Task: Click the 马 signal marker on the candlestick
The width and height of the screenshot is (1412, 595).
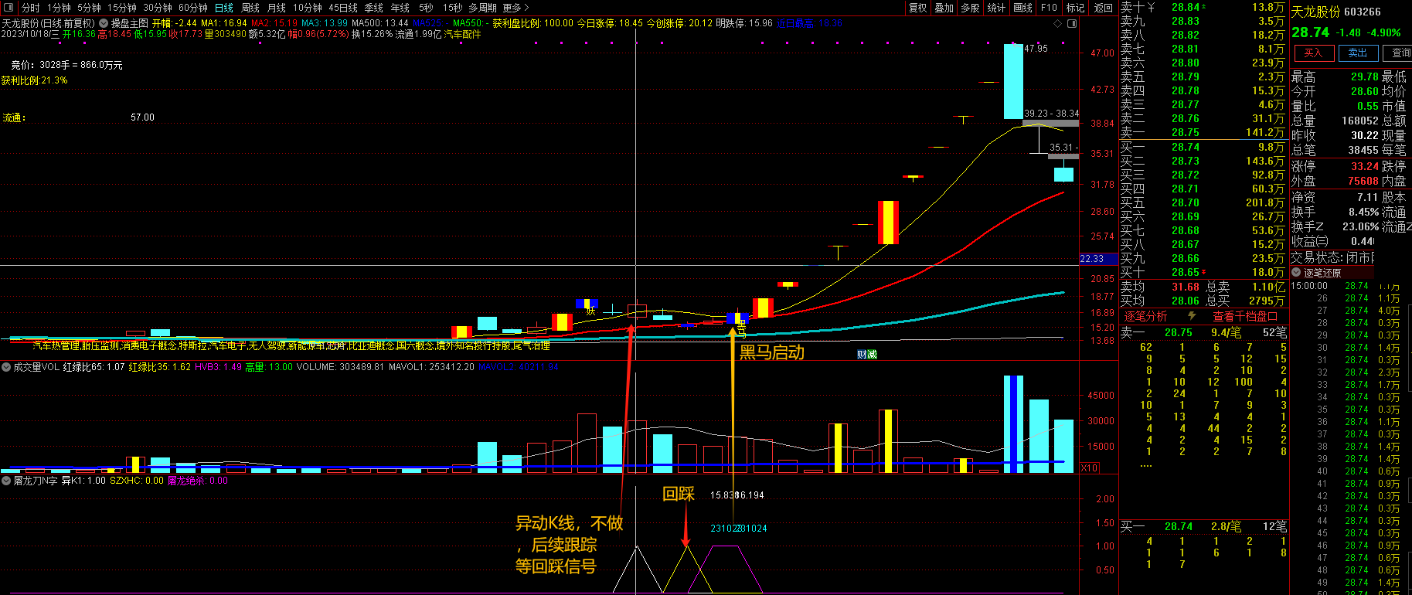Action: pyautogui.click(x=741, y=332)
